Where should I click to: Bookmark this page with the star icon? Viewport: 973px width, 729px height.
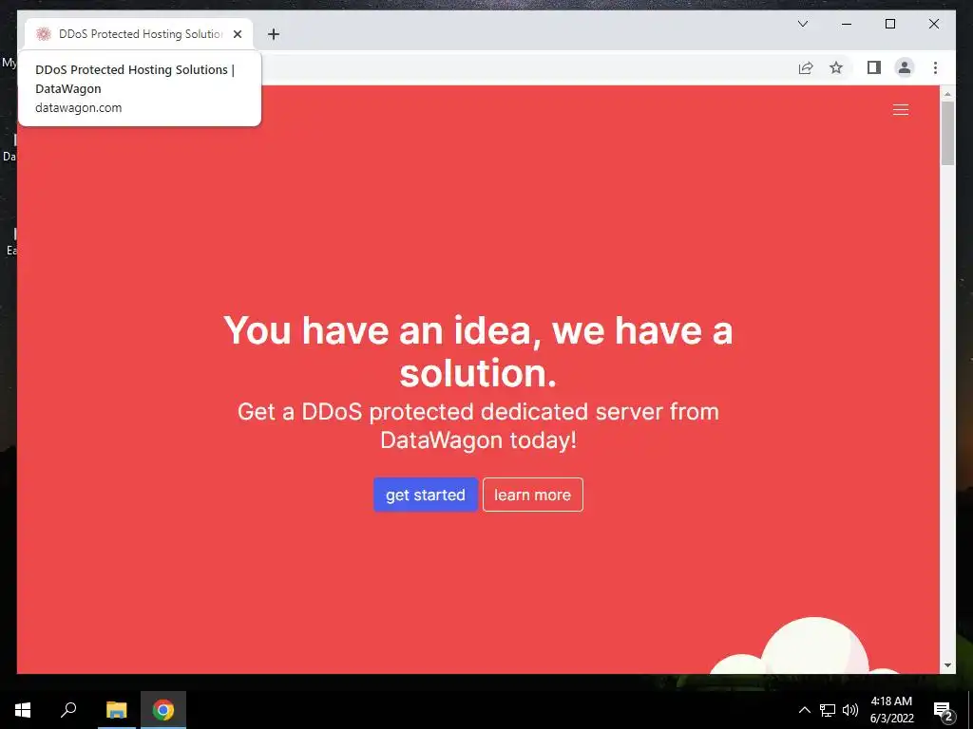pyautogui.click(x=836, y=67)
